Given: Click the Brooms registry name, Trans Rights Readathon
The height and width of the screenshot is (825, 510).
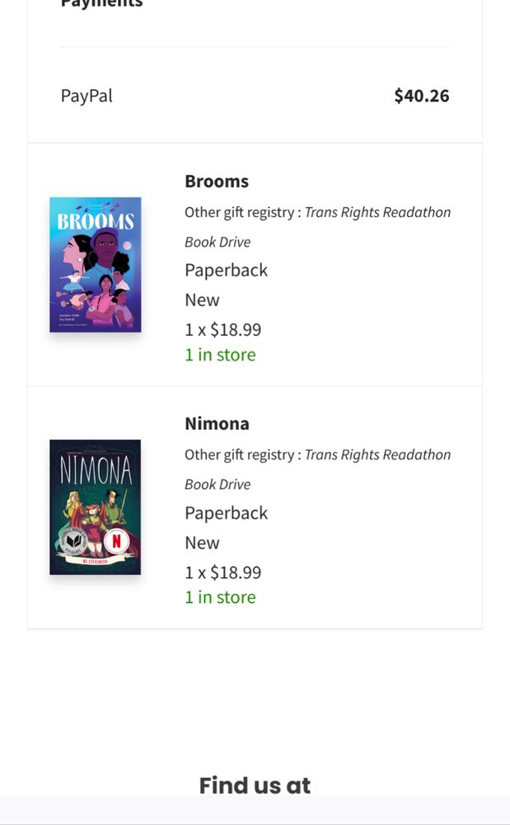Looking at the screenshot, I should click(x=377, y=212).
